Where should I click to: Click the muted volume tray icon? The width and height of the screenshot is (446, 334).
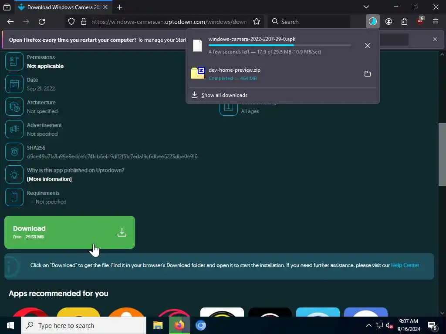389,325
